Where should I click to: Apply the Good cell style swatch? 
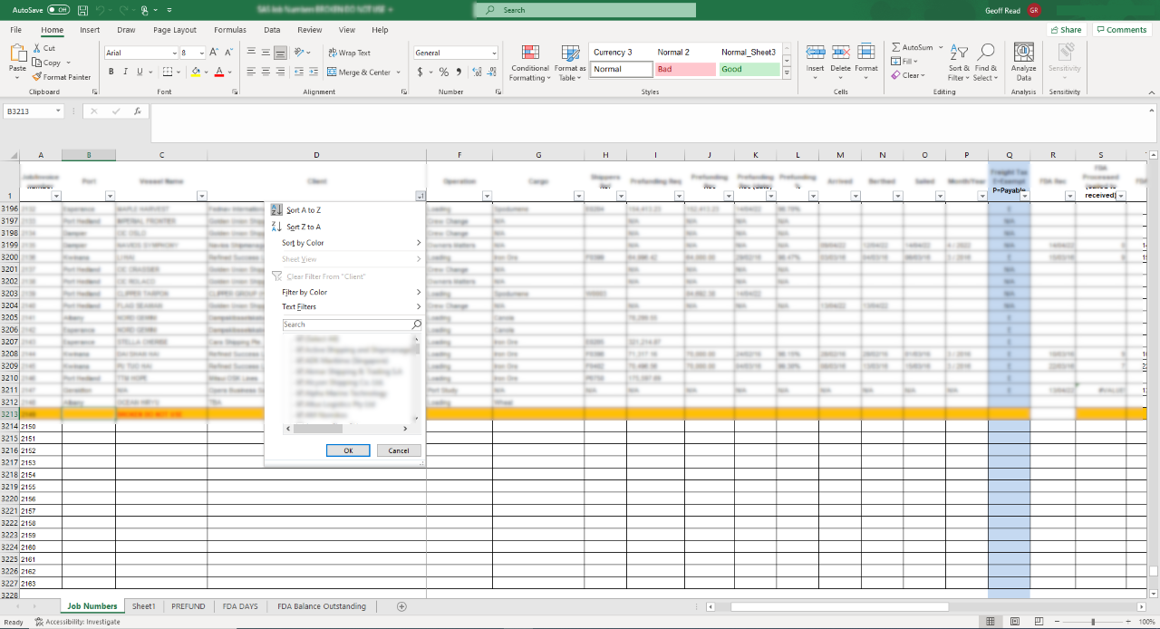(749, 69)
